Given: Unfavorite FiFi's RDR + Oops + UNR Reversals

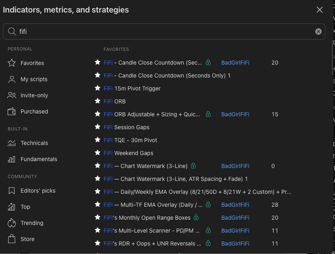Looking at the screenshot, I should coord(98,243).
